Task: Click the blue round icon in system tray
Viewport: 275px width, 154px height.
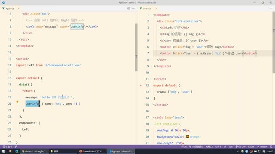Action: pyautogui.click(x=247, y=151)
